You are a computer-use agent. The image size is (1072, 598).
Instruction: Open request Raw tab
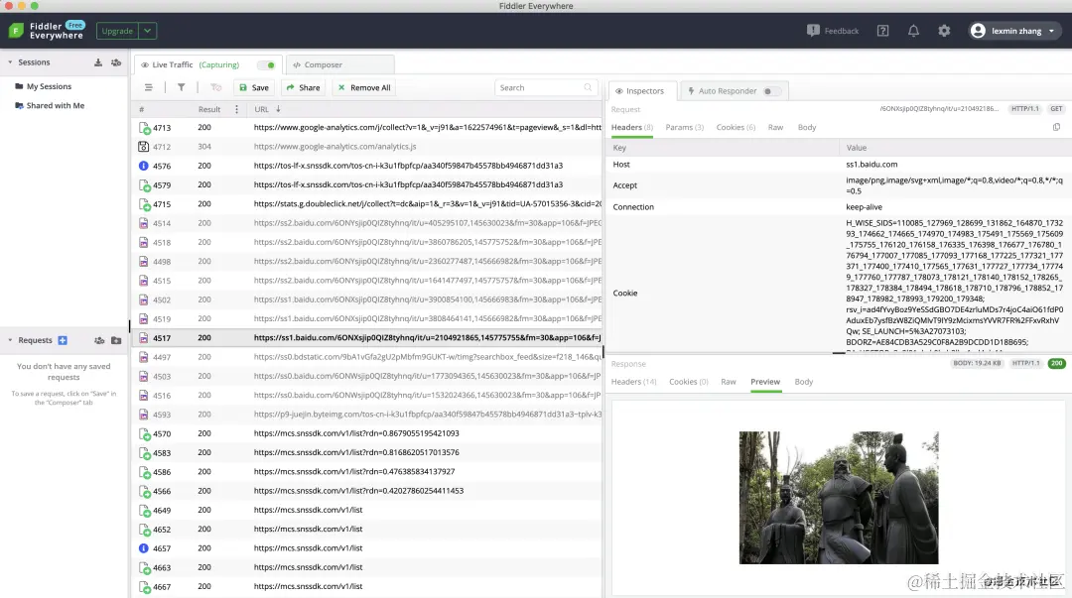click(x=775, y=127)
